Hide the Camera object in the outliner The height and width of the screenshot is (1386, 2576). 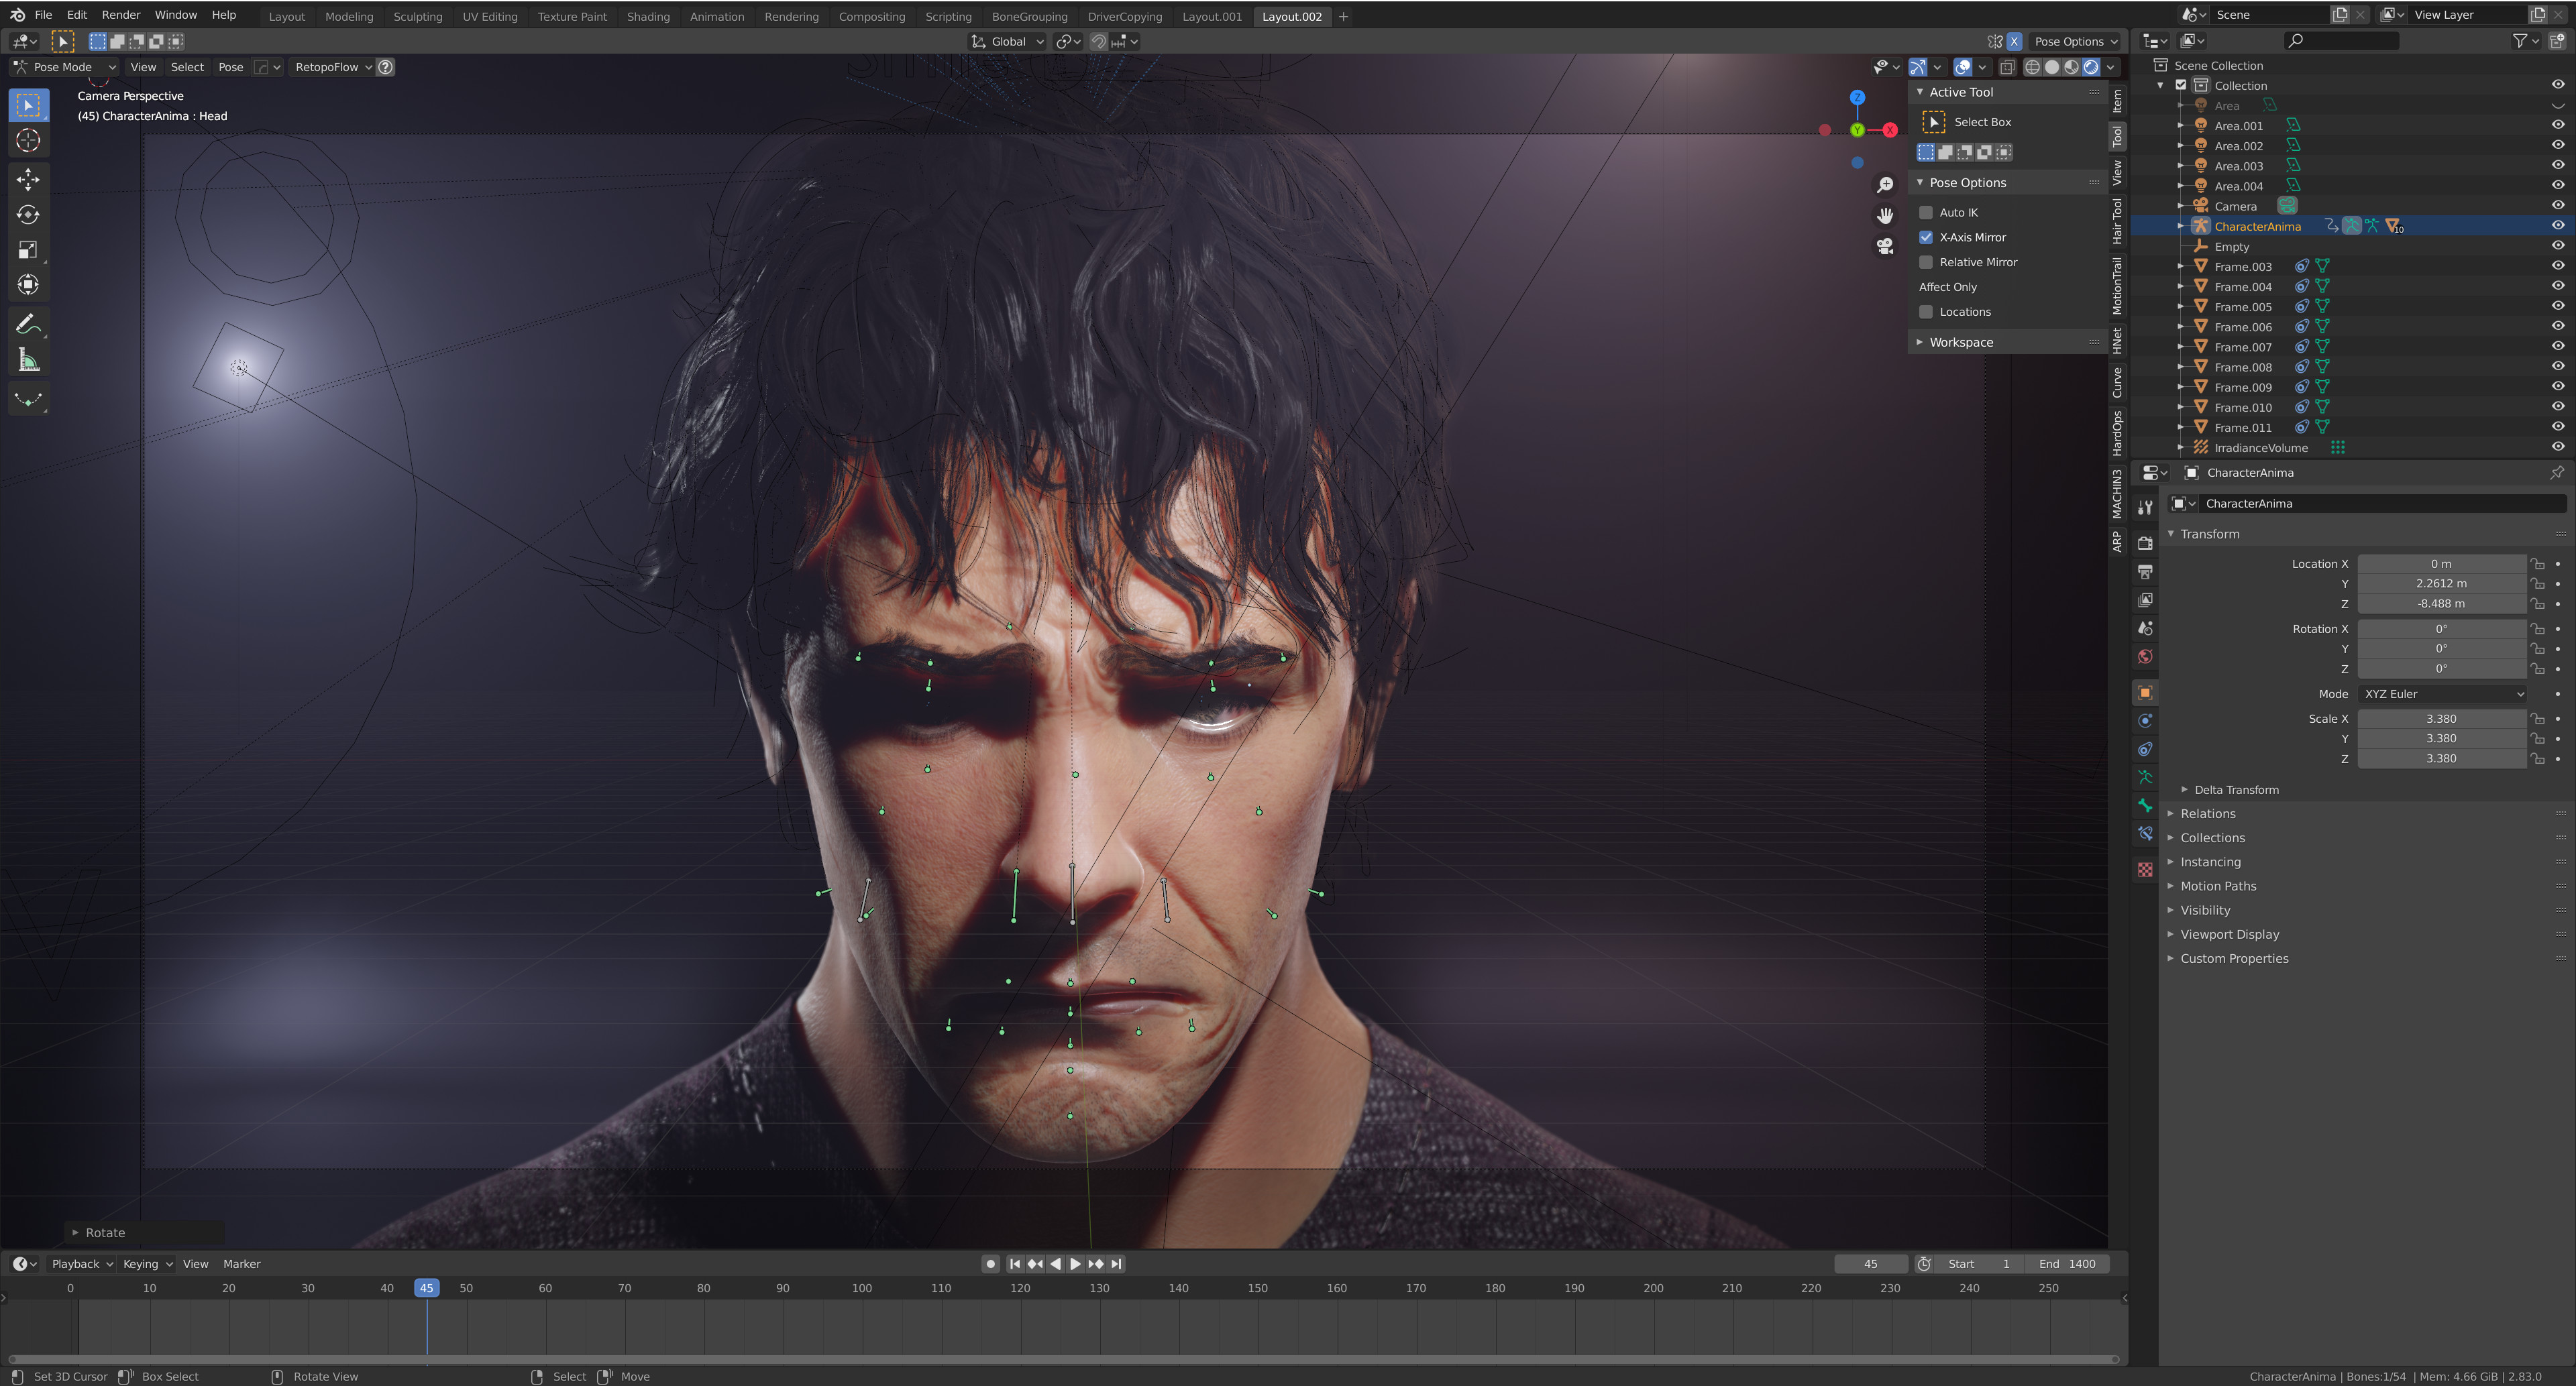tap(2558, 206)
